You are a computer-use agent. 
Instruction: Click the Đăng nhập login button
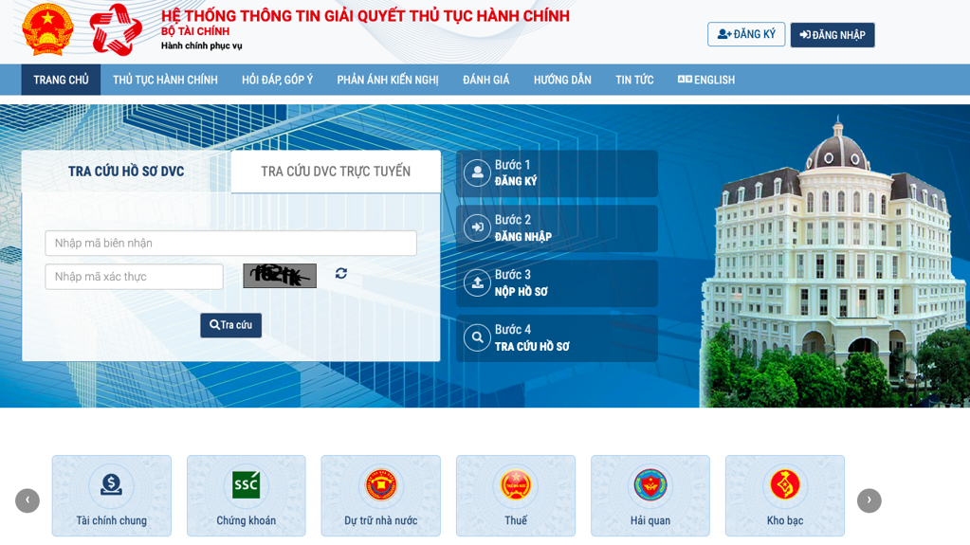[x=833, y=35]
